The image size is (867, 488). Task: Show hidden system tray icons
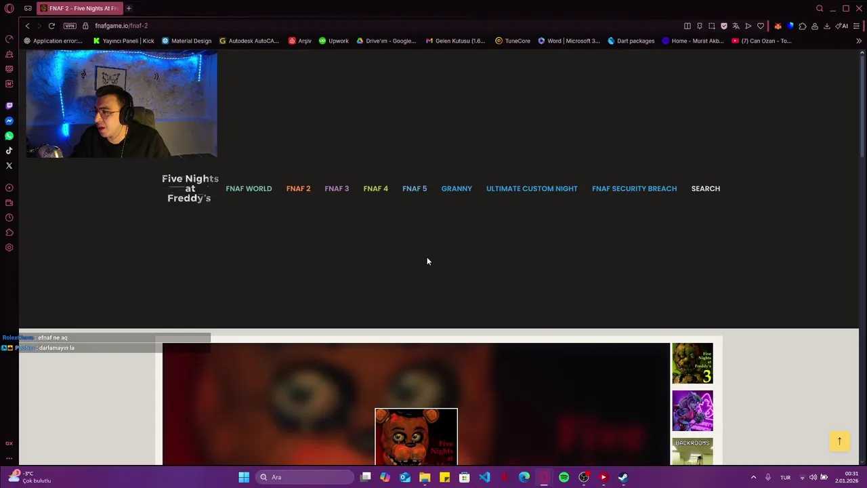point(753,477)
